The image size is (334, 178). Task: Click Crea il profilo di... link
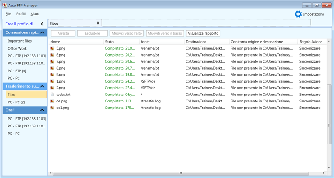coord(21,24)
